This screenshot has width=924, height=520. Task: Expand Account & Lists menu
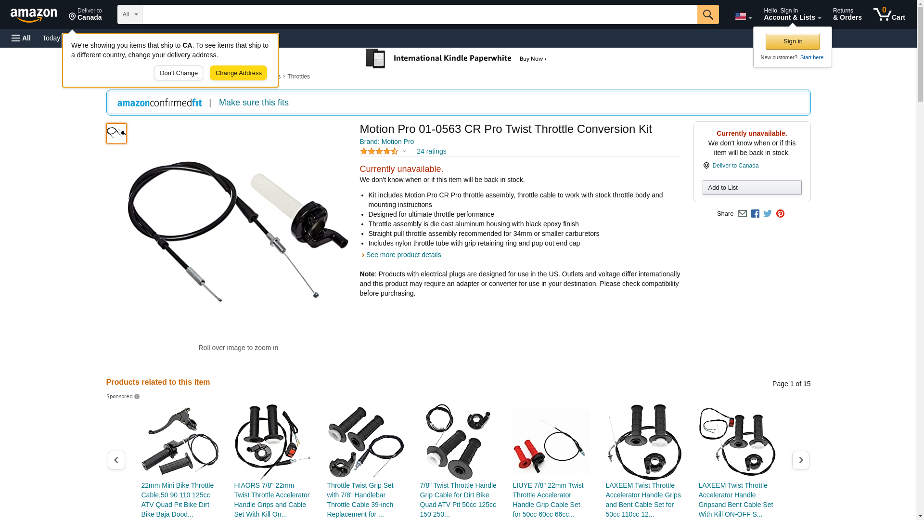[792, 14]
